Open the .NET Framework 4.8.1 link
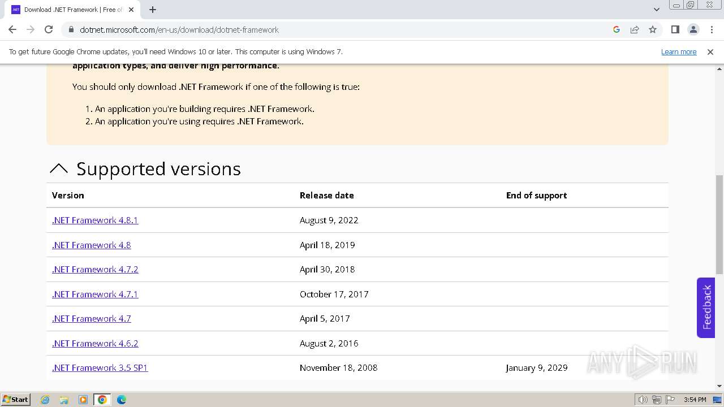 (x=95, y=220)
